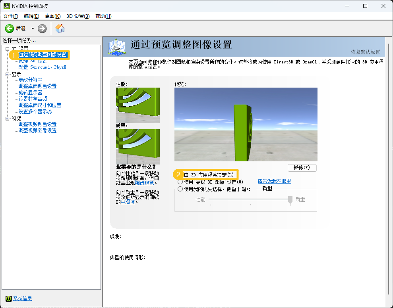This screenshot has width=393, height=308.
Task: Collapse the 3D 设置 tree node
Action: click(7, 49)
